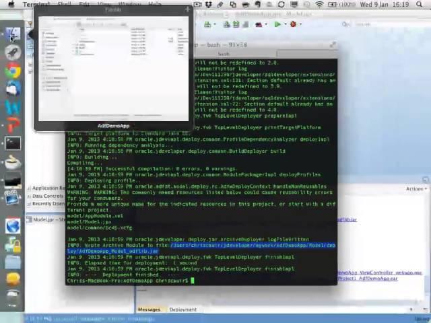
Task: Click the dark red toolbar icon before Run
Action: tap(259, 24)
